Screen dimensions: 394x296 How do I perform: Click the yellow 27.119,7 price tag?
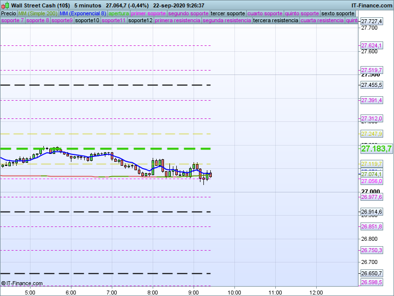tap(371, 164)
